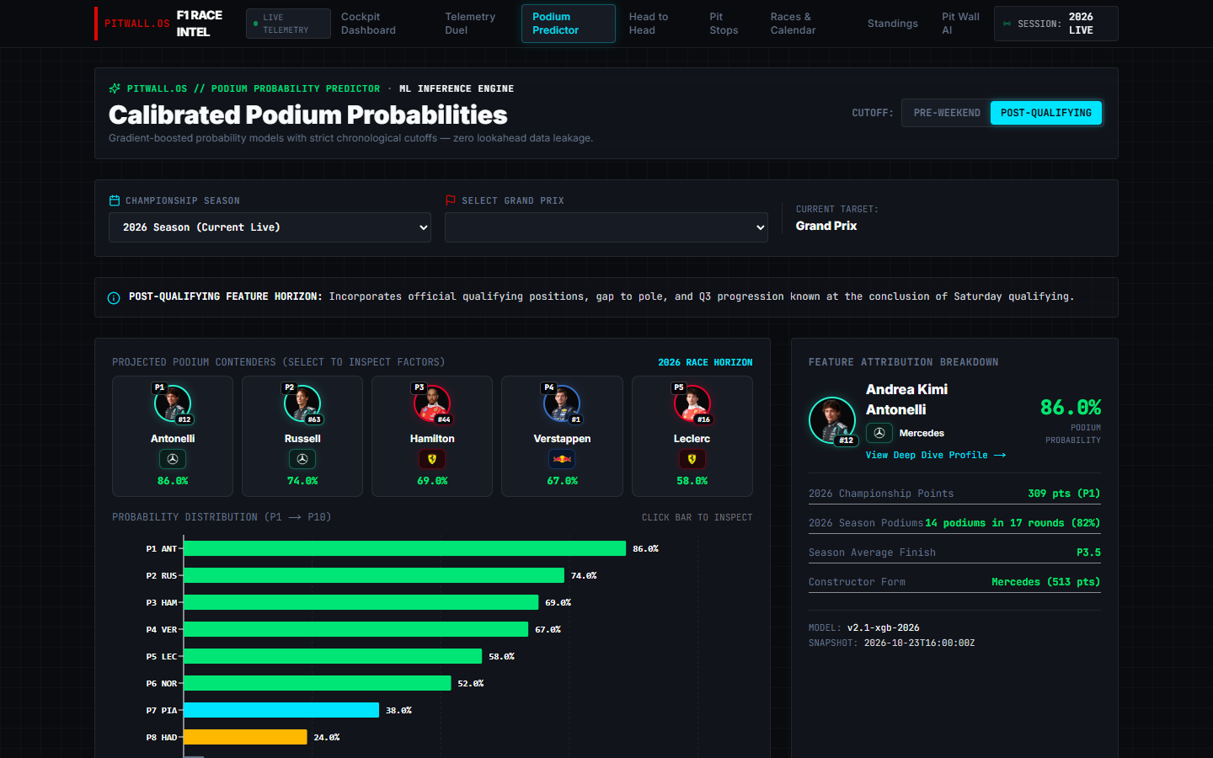
Task: Click the info icon beside Post-Qualifying Feature Horizon
Action: 114,297
